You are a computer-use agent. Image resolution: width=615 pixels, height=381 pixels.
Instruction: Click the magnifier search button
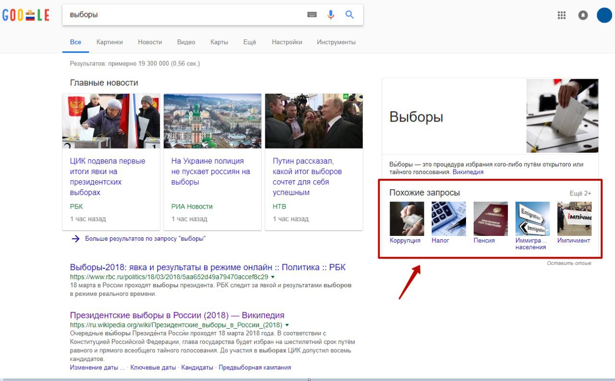350,15
